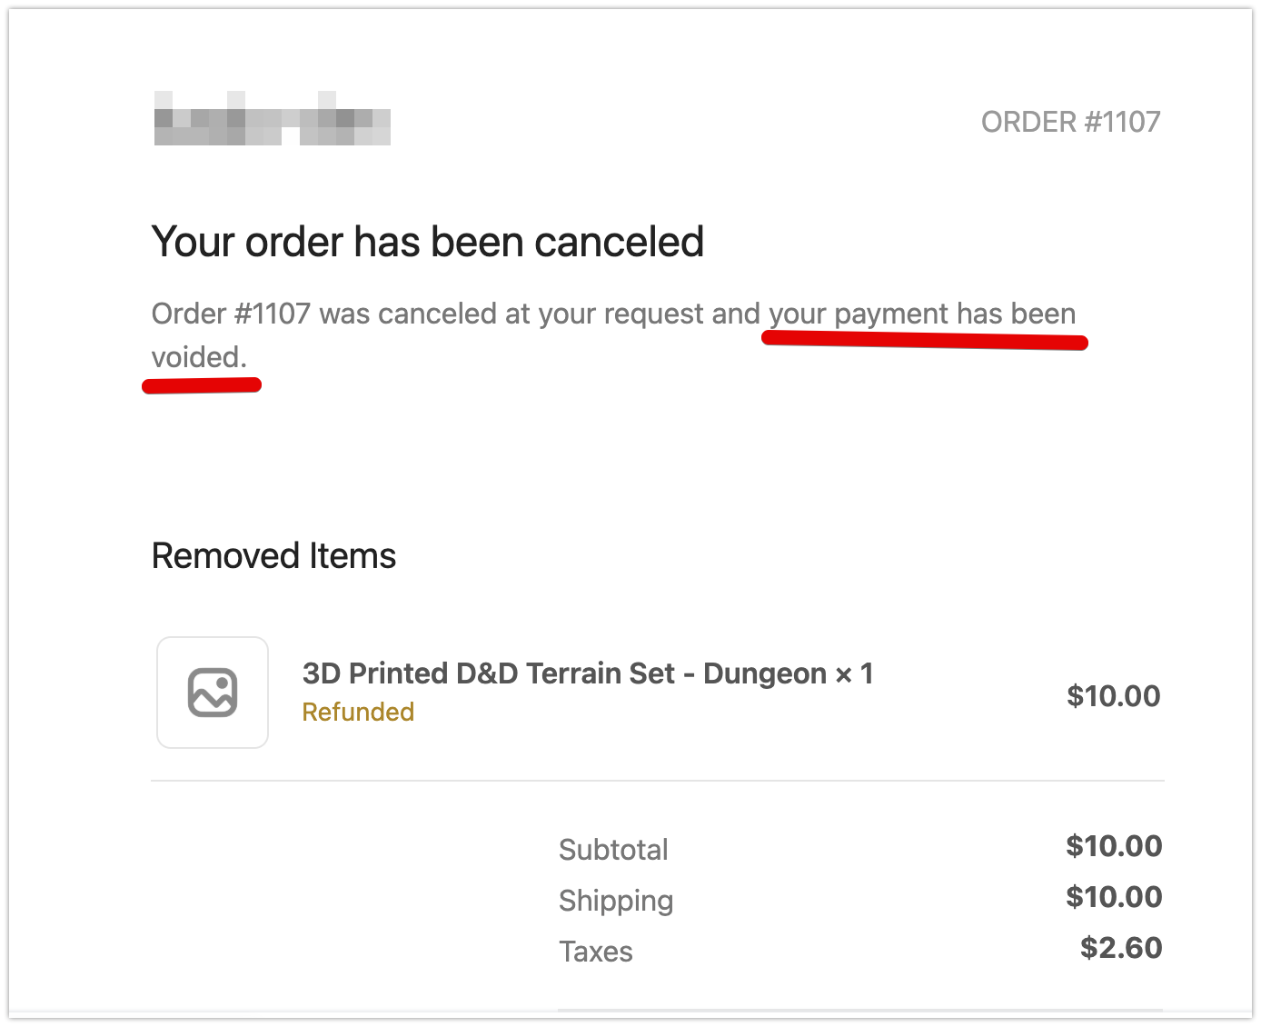
Task: Click the "Removed Items" heading
Action: point(273,556)
